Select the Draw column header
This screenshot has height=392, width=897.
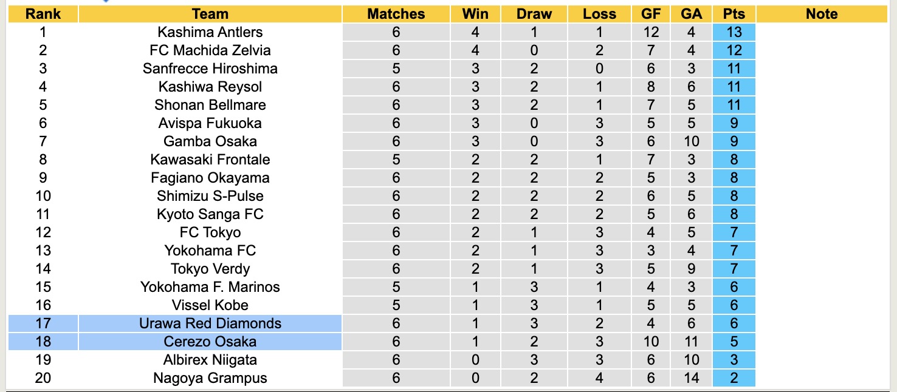(x=534, y=14)
